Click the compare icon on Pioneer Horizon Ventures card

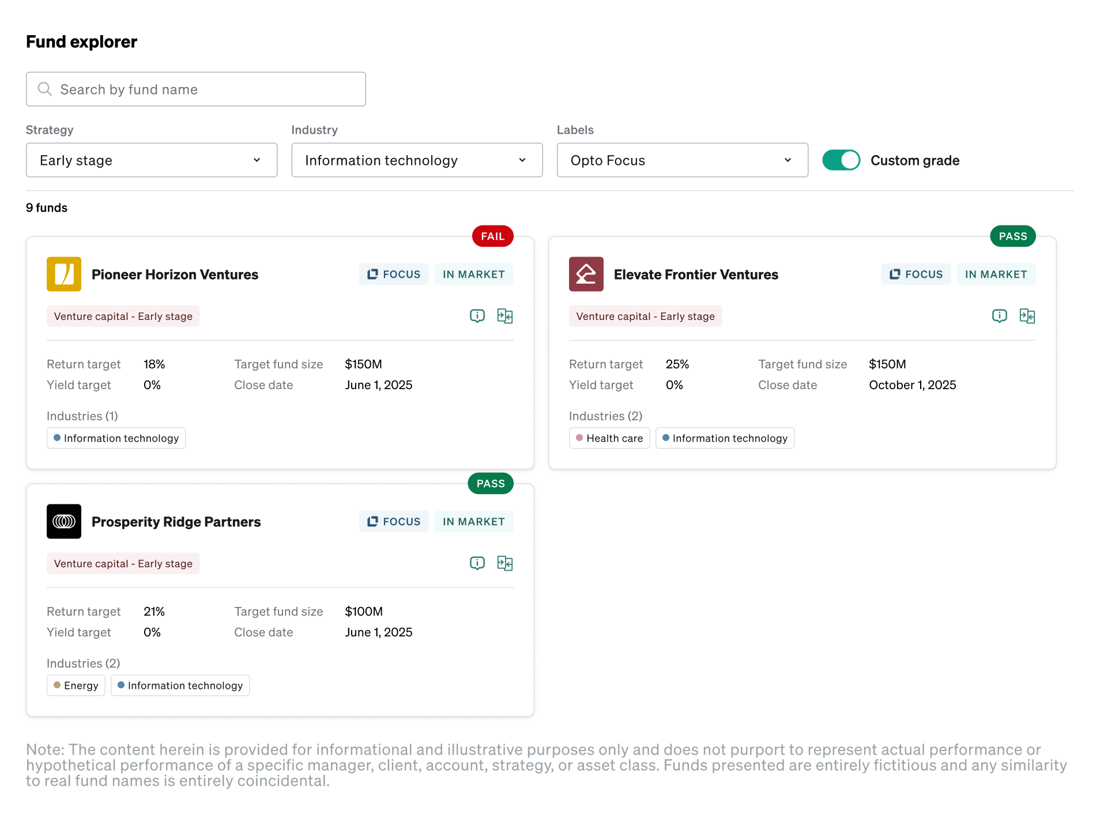point(504,316)
